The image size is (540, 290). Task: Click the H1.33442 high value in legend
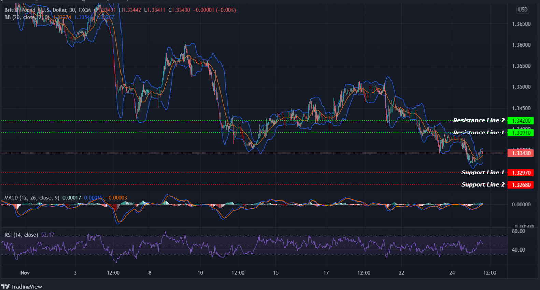coord(130,10)
